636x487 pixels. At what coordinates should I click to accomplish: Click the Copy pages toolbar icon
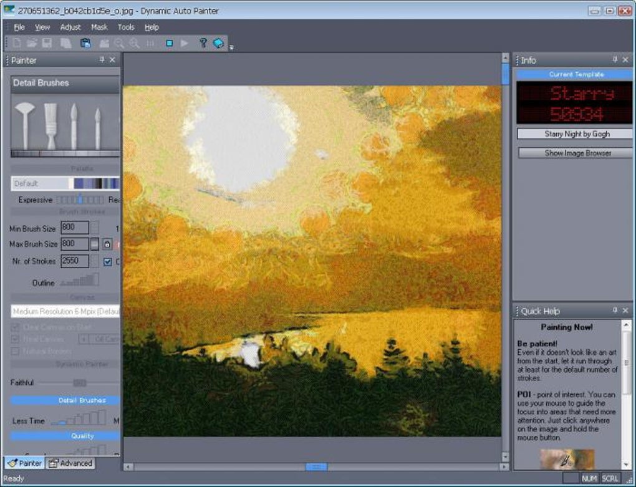[x=65, y=43]
